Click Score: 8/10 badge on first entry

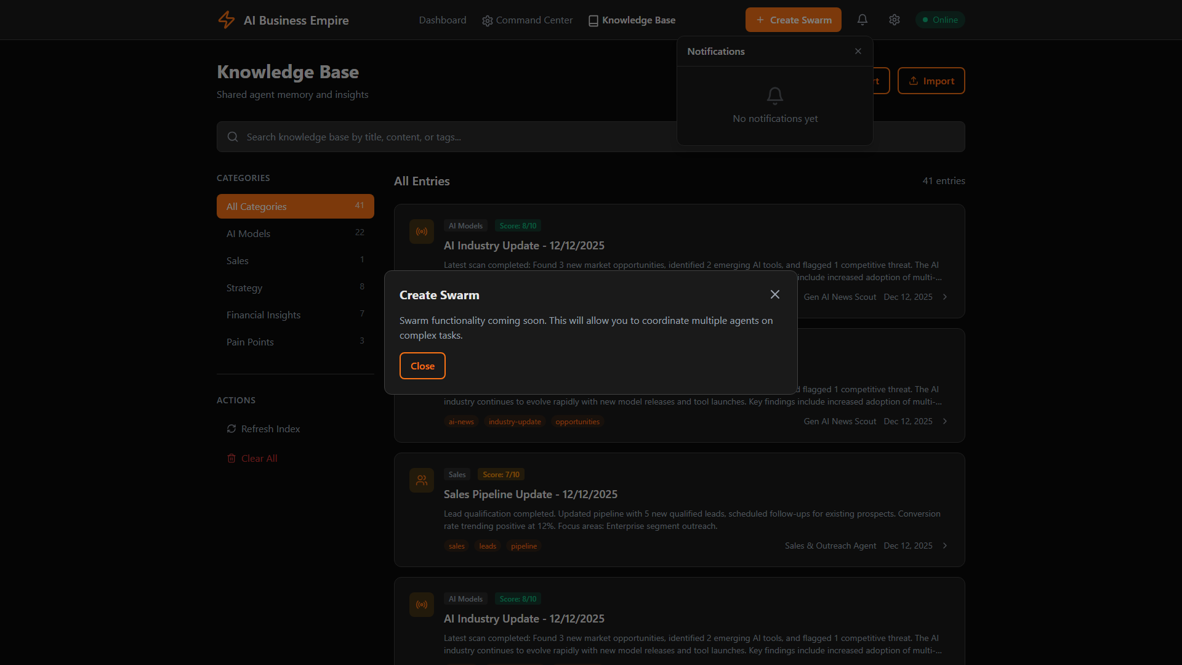click(518, 225)
